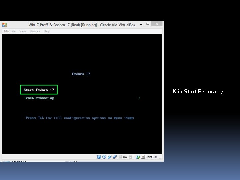Click the shared folders status icon
The height and width of the screenshot is (180, 240).
point(120,157)
